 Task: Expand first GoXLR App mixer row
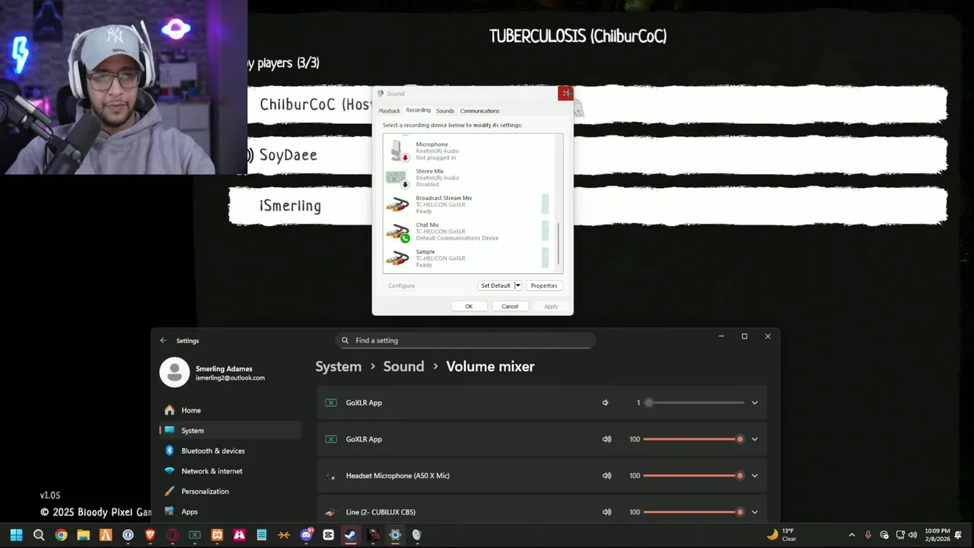point(755,403)
